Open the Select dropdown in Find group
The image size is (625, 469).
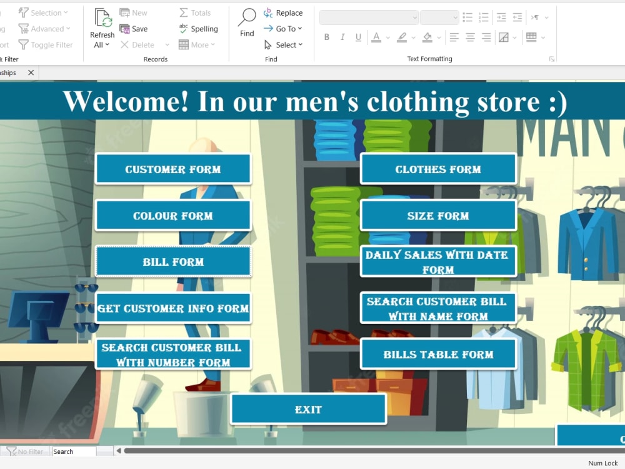click(x=283, y=44)
